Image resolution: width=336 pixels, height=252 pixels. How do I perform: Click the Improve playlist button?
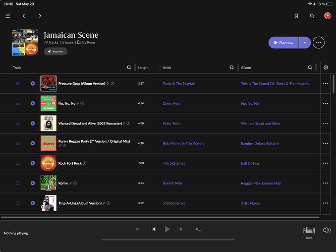[x=55, y=51]
